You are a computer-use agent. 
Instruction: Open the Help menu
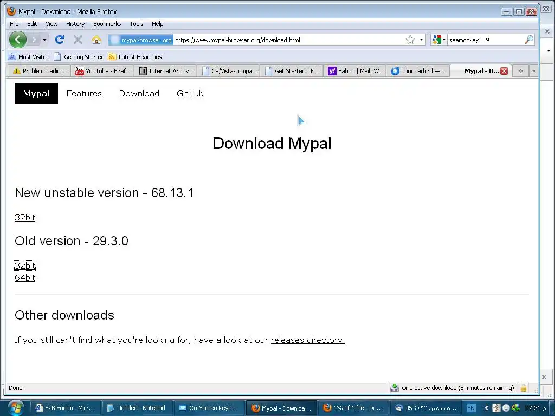click(x=158, y=24)
